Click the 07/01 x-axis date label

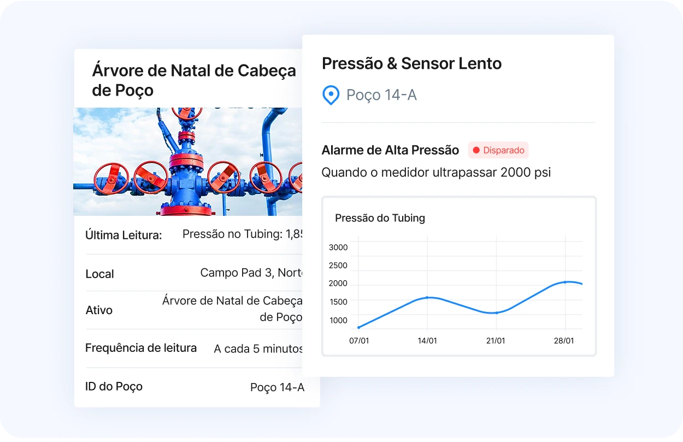[x=359, y=341]
